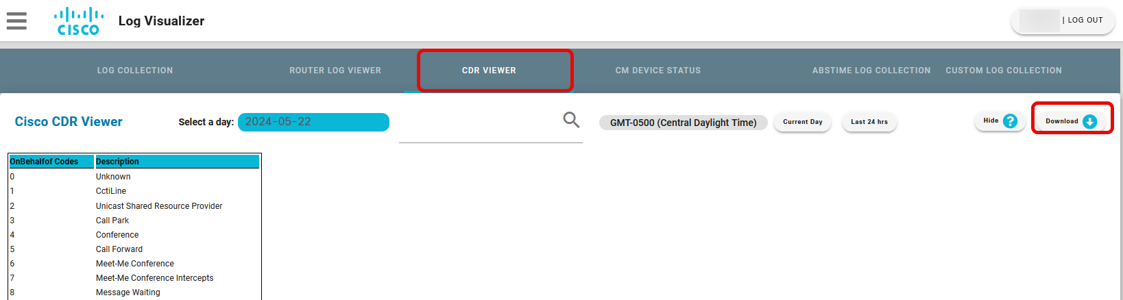The width and height of the screenshot is (1123, 300).
Task: Click the GMT-0500 timezone chip
Action: click(x=684, y=123)
